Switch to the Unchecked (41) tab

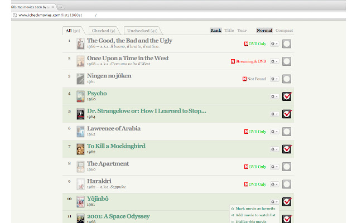tap(142, 31)
